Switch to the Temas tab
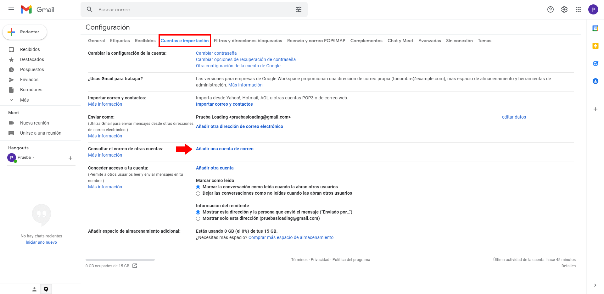 (x=484, y=41)
